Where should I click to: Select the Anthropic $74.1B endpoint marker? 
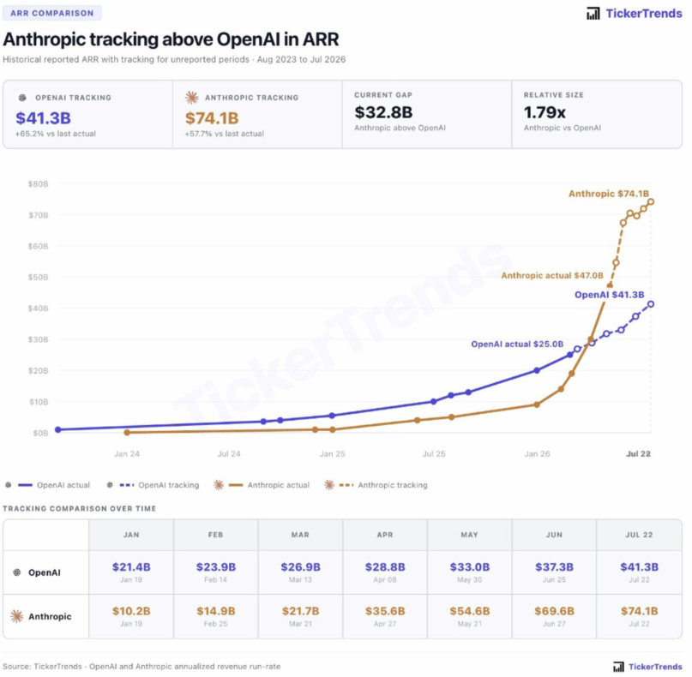coord(651,201)
